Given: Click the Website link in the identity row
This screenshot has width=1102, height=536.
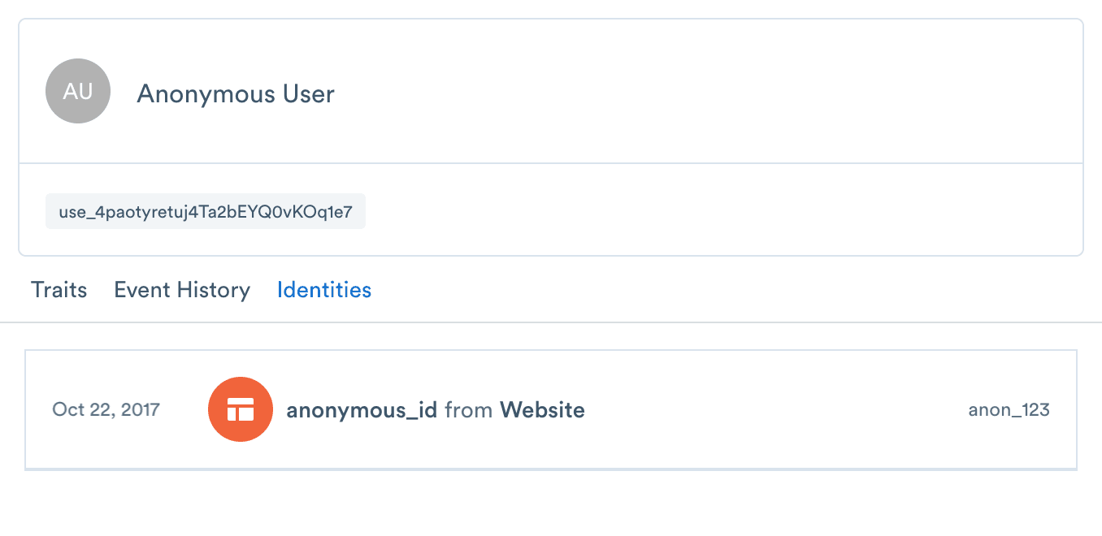Looking at the screenshot, I should [x=543, y=409].
